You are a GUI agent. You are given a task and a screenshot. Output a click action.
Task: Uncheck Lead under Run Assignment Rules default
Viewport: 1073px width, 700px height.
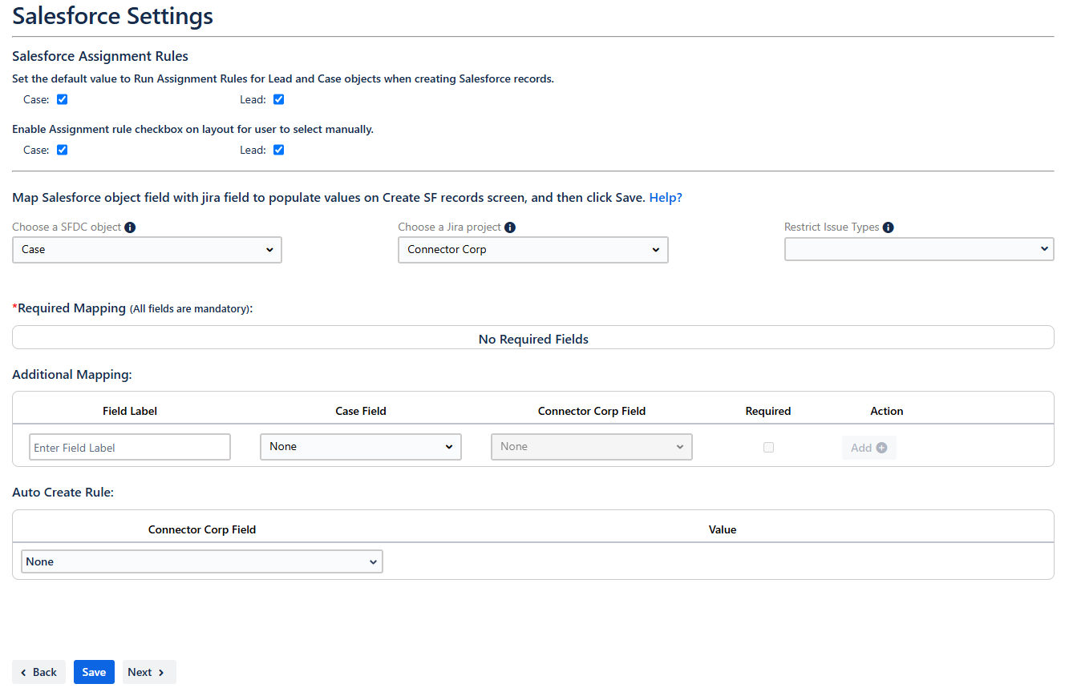click(278, 100)
